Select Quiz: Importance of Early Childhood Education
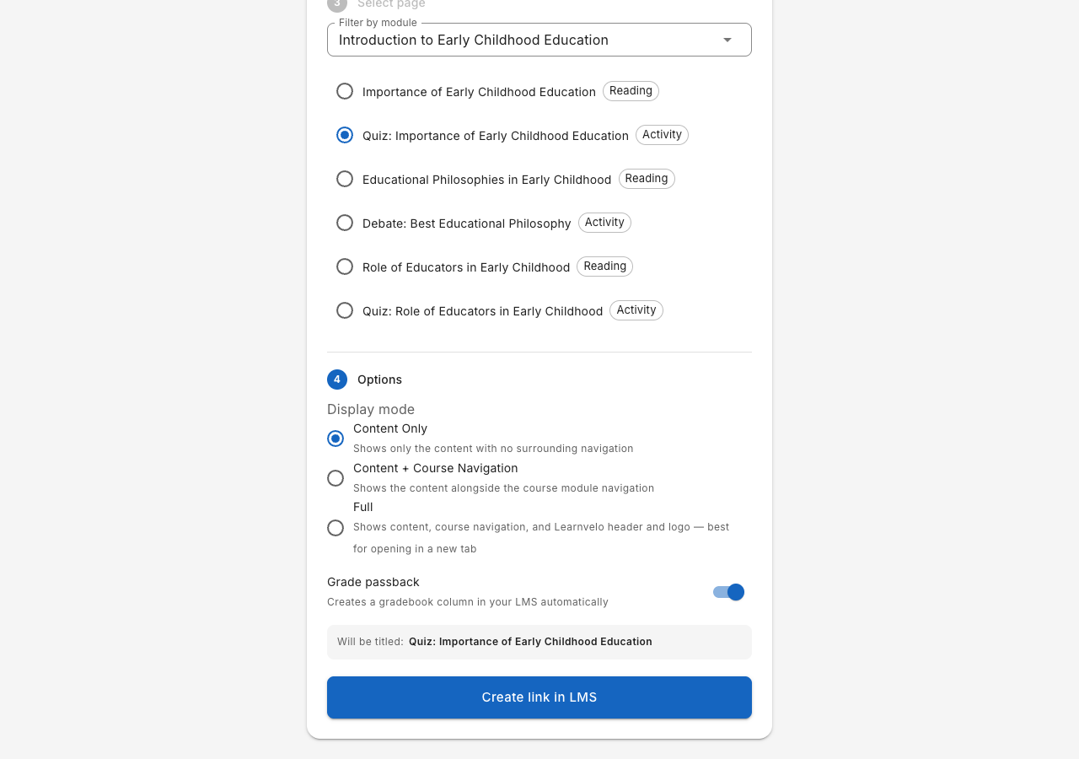This screenshot has width=1079, height=759. point(345,135)
